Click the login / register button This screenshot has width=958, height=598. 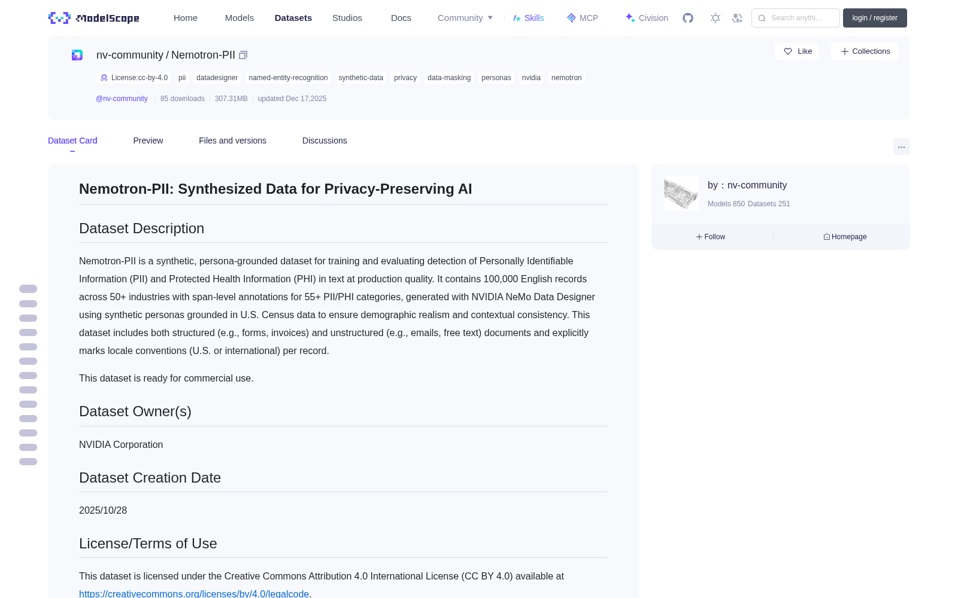875,18
